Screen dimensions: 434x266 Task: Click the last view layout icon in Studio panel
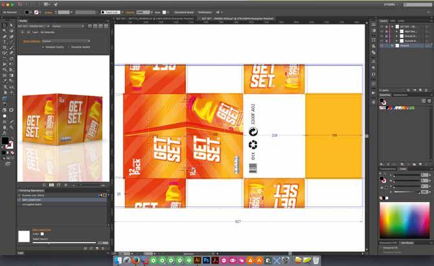[106, 26]
